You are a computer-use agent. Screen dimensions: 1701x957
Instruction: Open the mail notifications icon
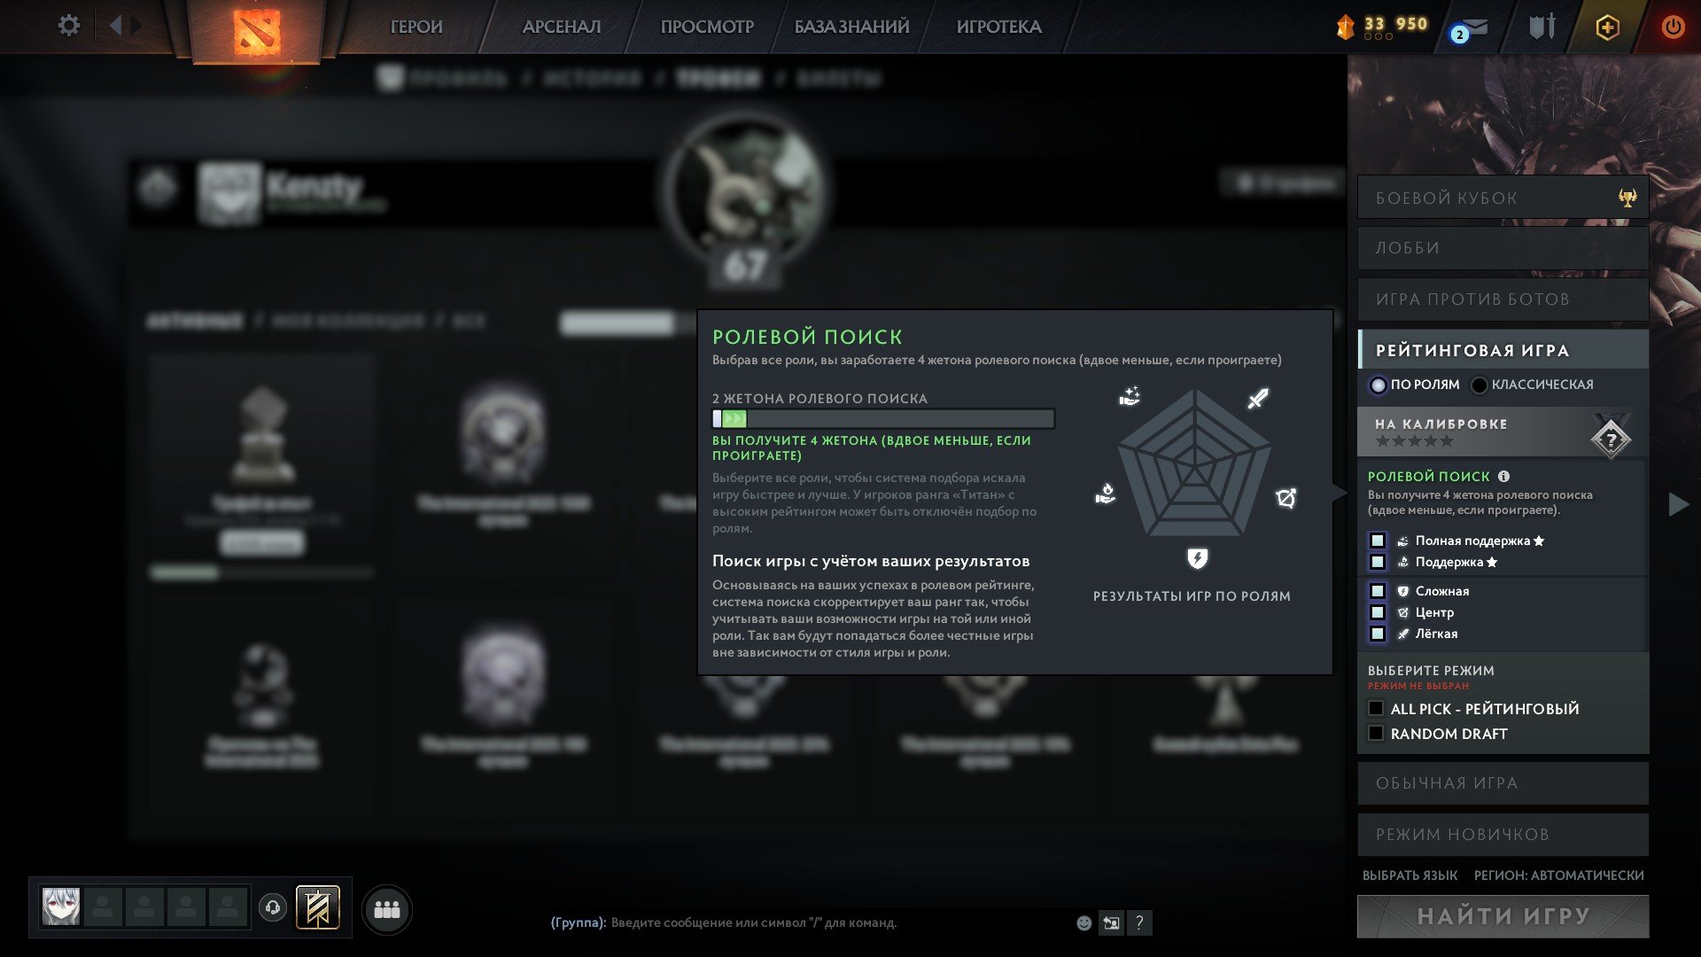(x=1470, y=29)
